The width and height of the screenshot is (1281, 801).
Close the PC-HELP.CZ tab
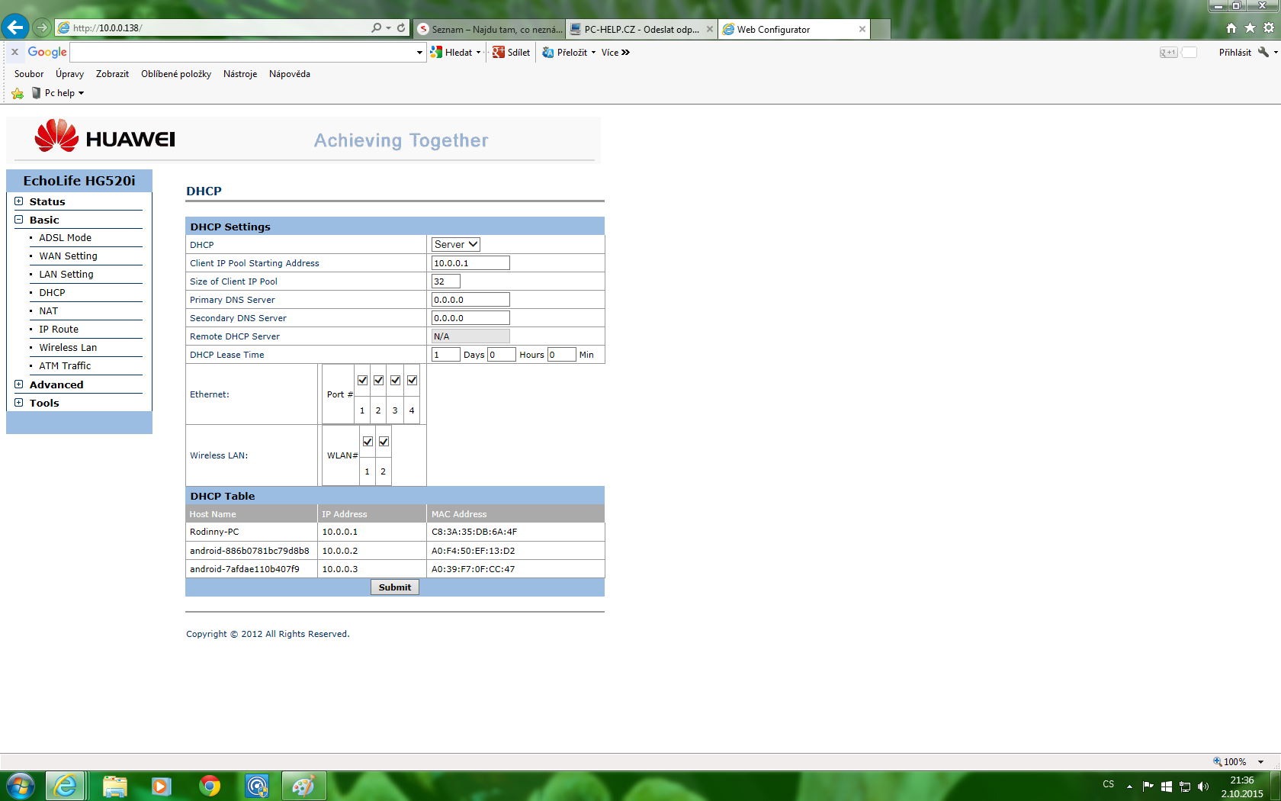point(710,29)
